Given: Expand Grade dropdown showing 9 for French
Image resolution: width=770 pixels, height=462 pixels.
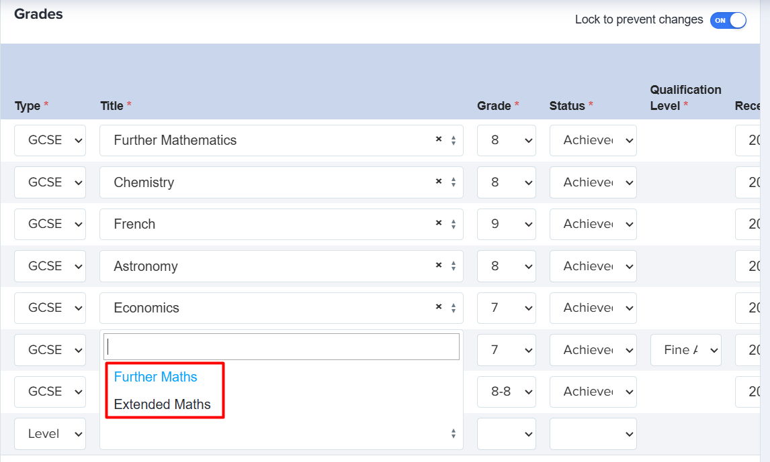Looking at the screenshot, I should (x=506, y=224).
